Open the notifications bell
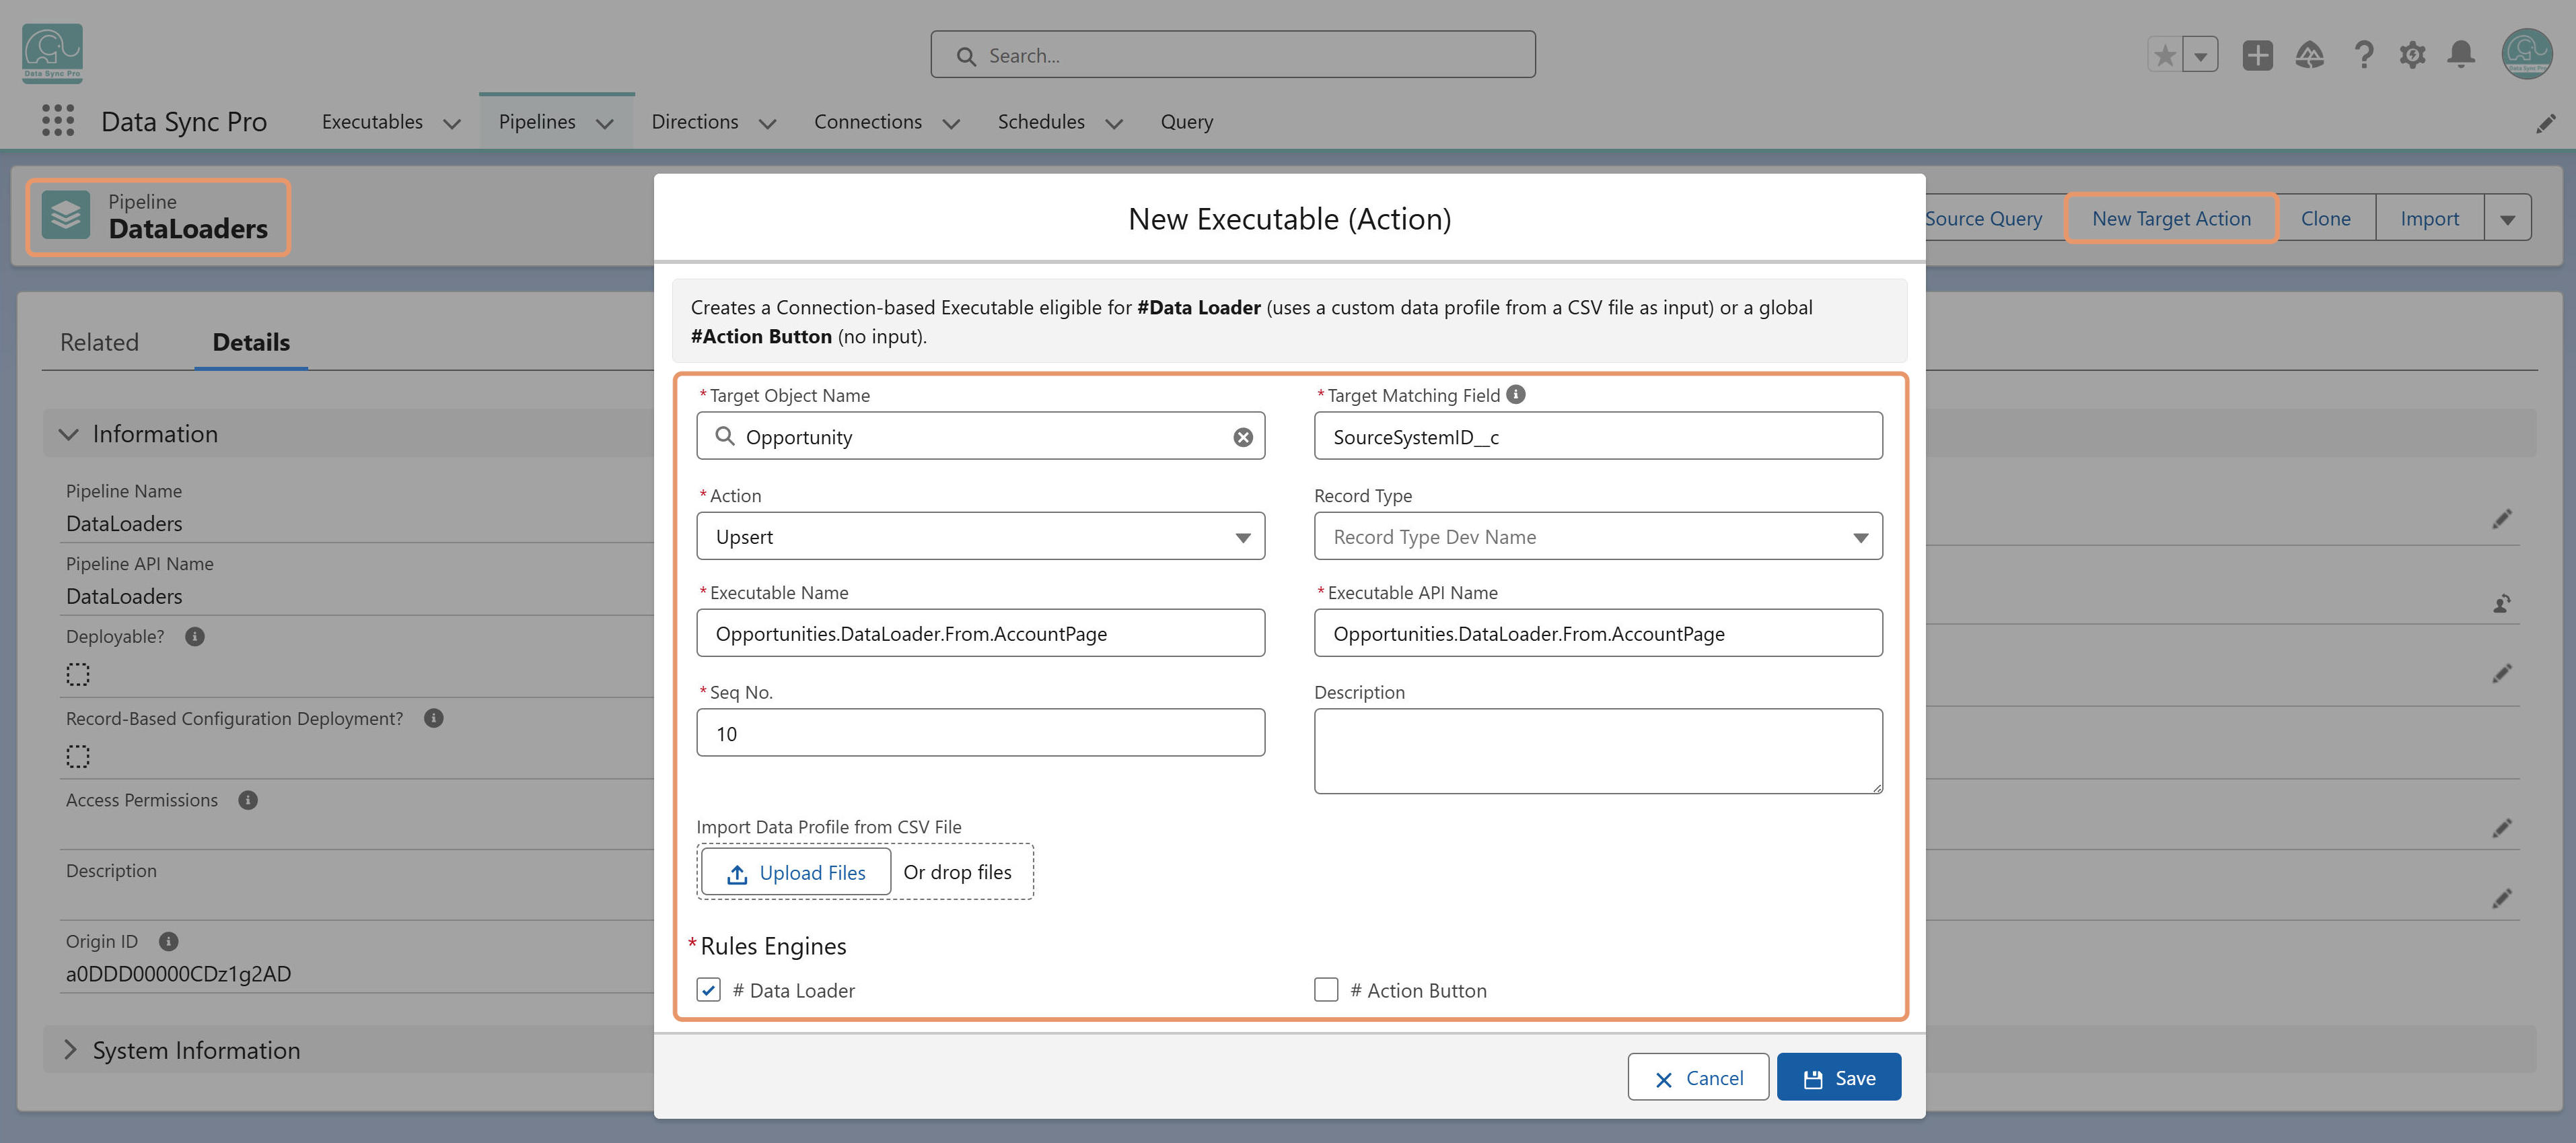 coord(2461,55)
